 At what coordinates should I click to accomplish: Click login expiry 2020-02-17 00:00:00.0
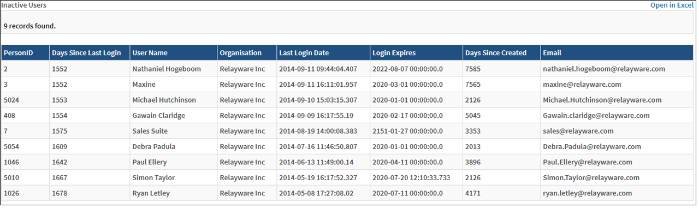(x=407, y=116)
